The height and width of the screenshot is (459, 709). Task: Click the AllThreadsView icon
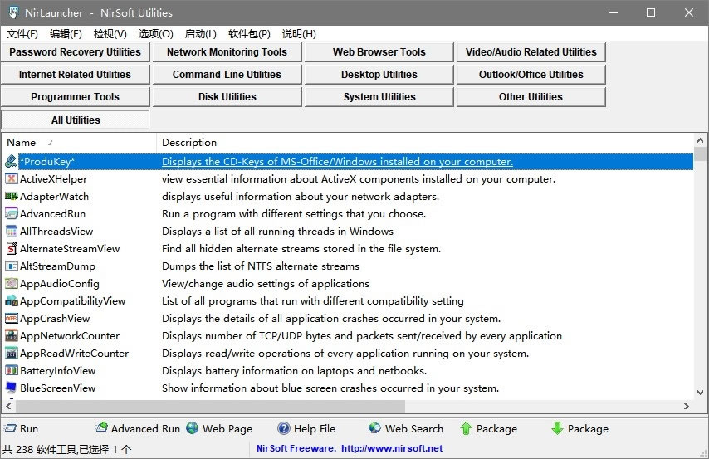click(12, 231)
